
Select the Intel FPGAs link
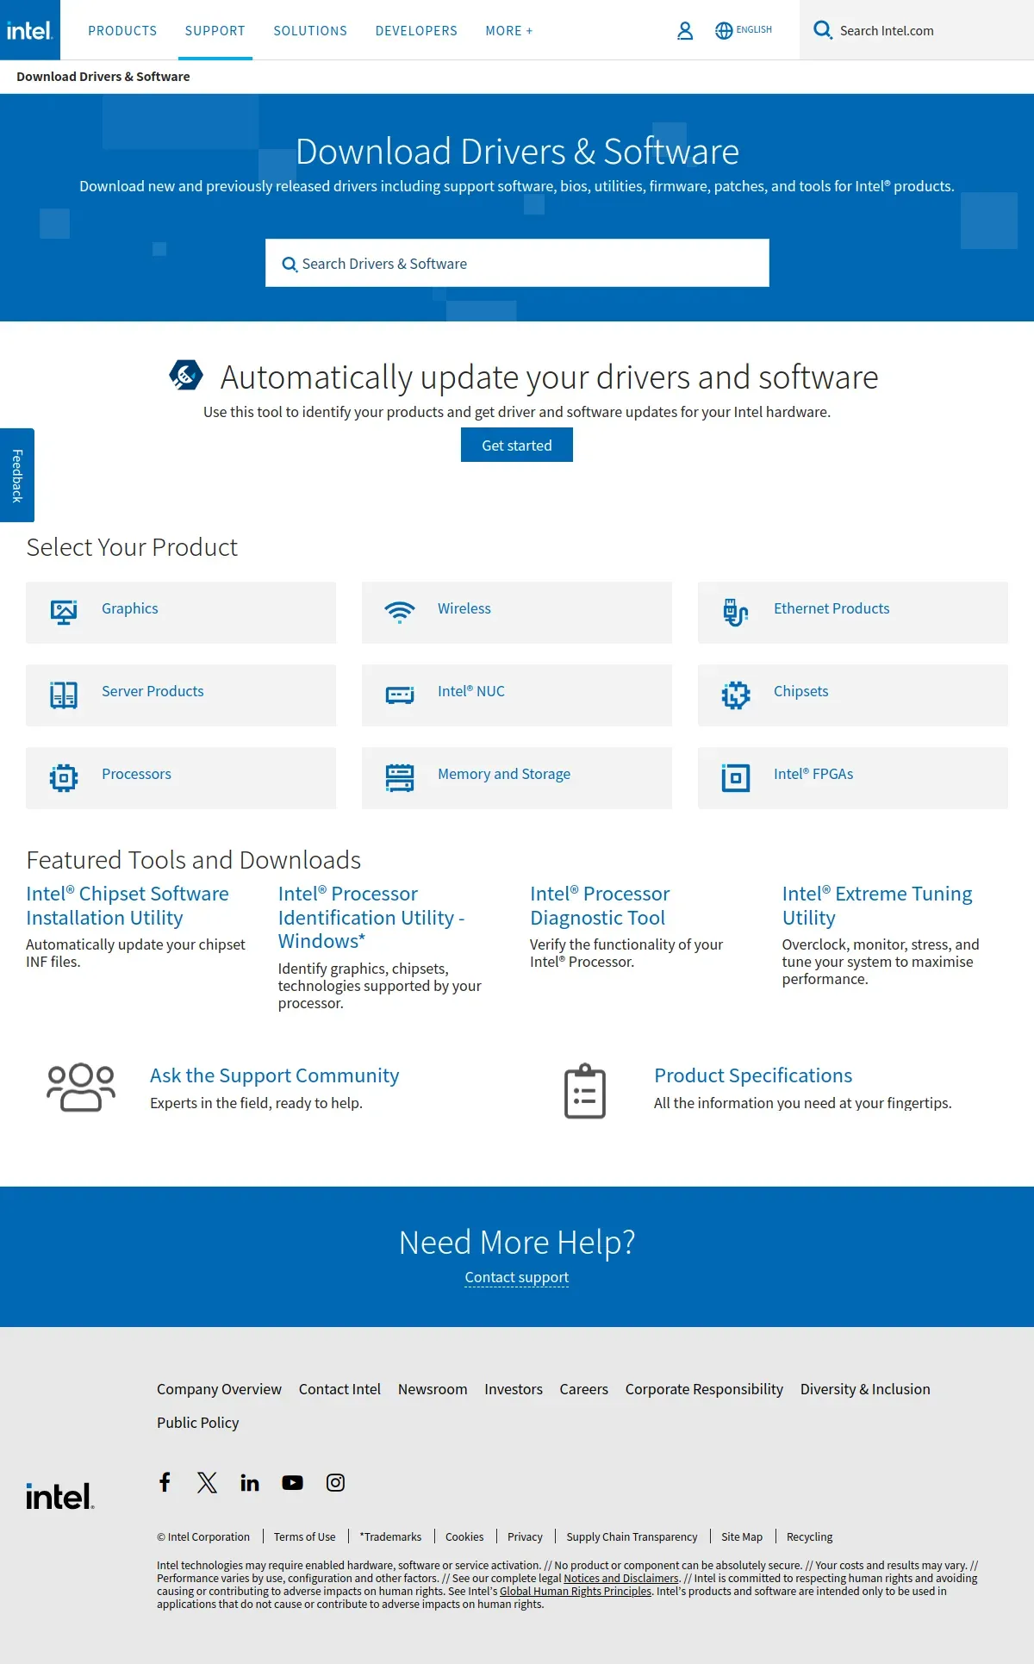813,774
